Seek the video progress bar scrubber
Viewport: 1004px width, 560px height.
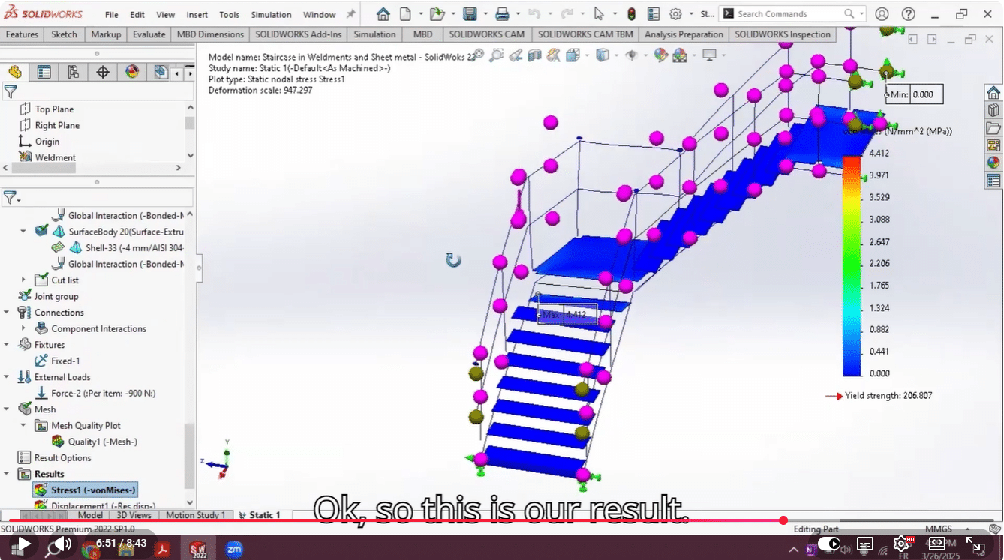(x=783, y=520)
